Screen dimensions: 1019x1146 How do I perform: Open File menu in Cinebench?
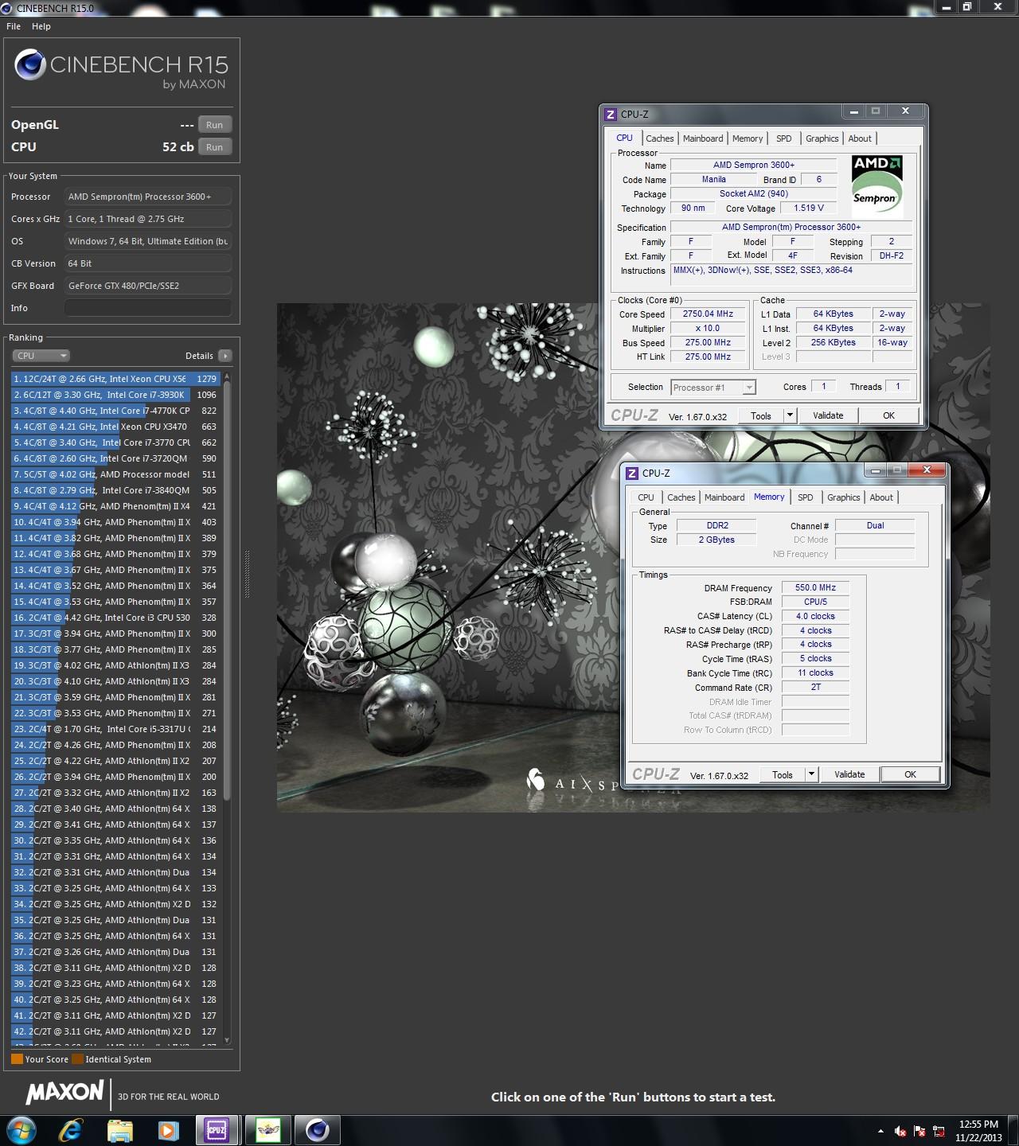click(14, 26)
